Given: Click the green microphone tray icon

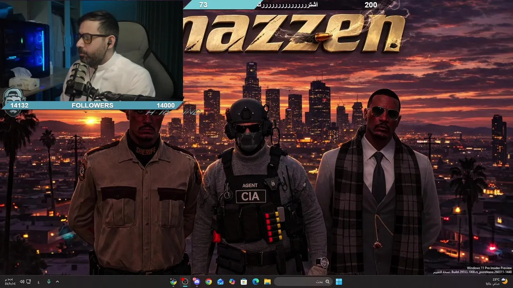Looking at the screenshot, I should 48,282.
